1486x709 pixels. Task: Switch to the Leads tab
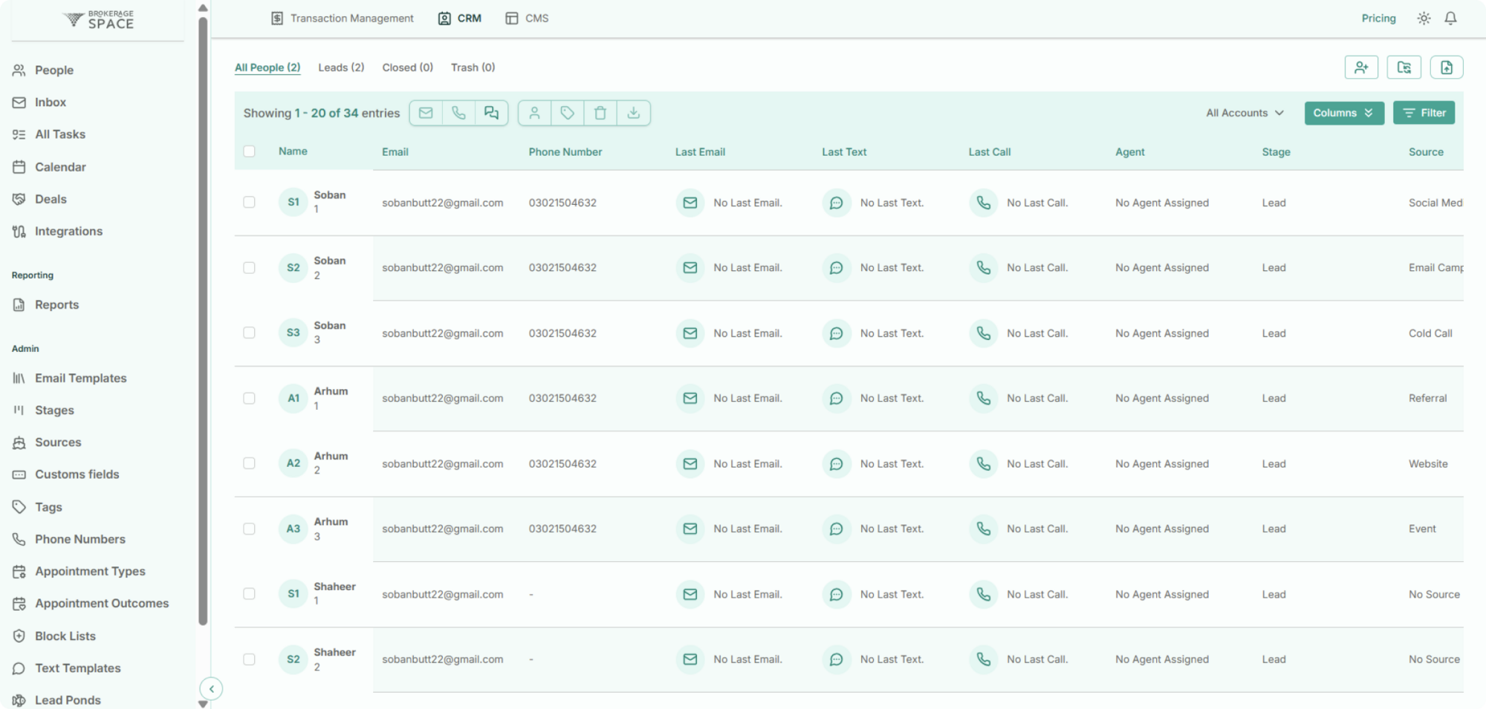coord(341,68)
